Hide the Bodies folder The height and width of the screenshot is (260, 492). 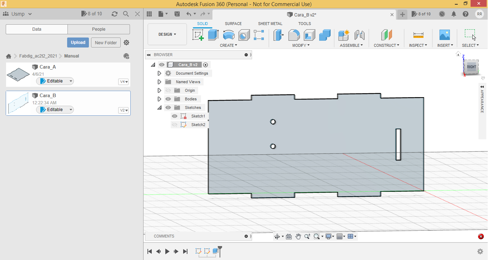click(168, 99)
